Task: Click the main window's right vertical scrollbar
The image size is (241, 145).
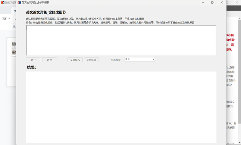Action: (239, 75)
